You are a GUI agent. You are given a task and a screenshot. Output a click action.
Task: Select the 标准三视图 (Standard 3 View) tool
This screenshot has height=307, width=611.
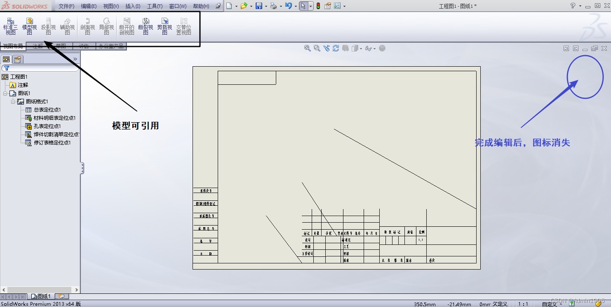[x=11, y=26]
